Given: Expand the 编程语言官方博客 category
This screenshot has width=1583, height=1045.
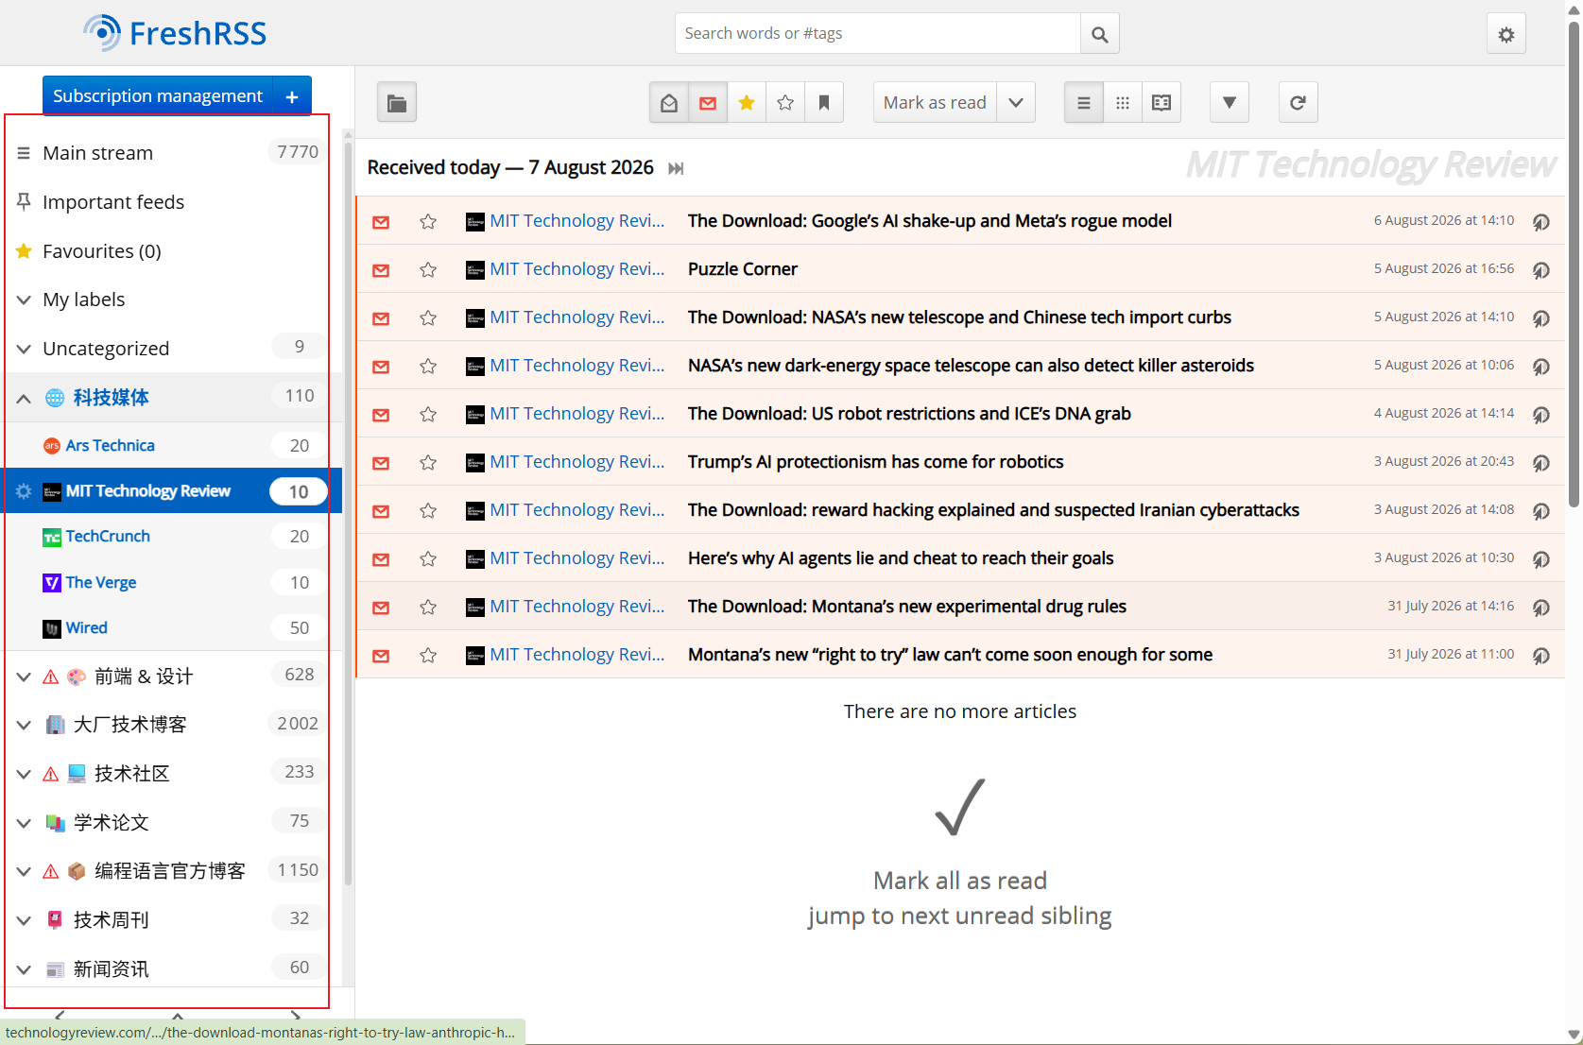Looking at the screenshot, I should point(24,871).
